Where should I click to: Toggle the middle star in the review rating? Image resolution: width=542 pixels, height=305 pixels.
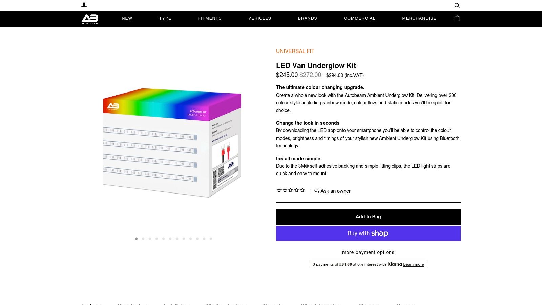click(290, 190)
